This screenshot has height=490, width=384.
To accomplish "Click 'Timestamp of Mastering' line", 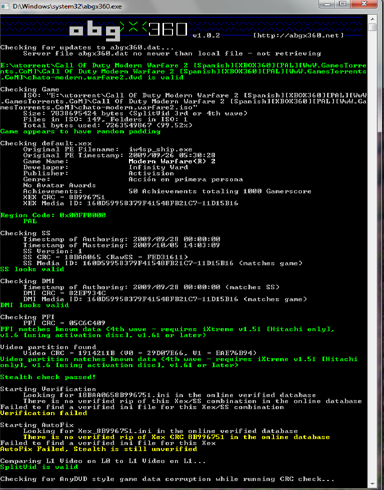I will pos(121,245).
